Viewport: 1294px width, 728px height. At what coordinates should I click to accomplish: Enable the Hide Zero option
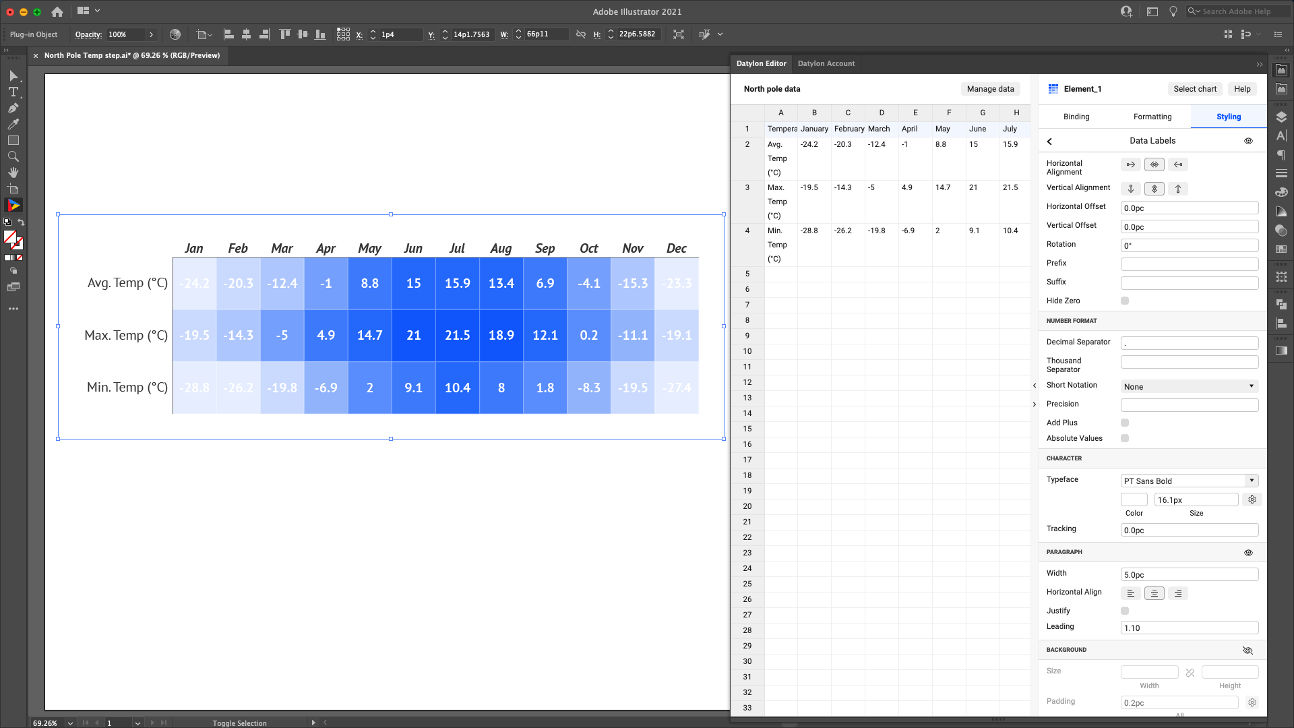1124,301
